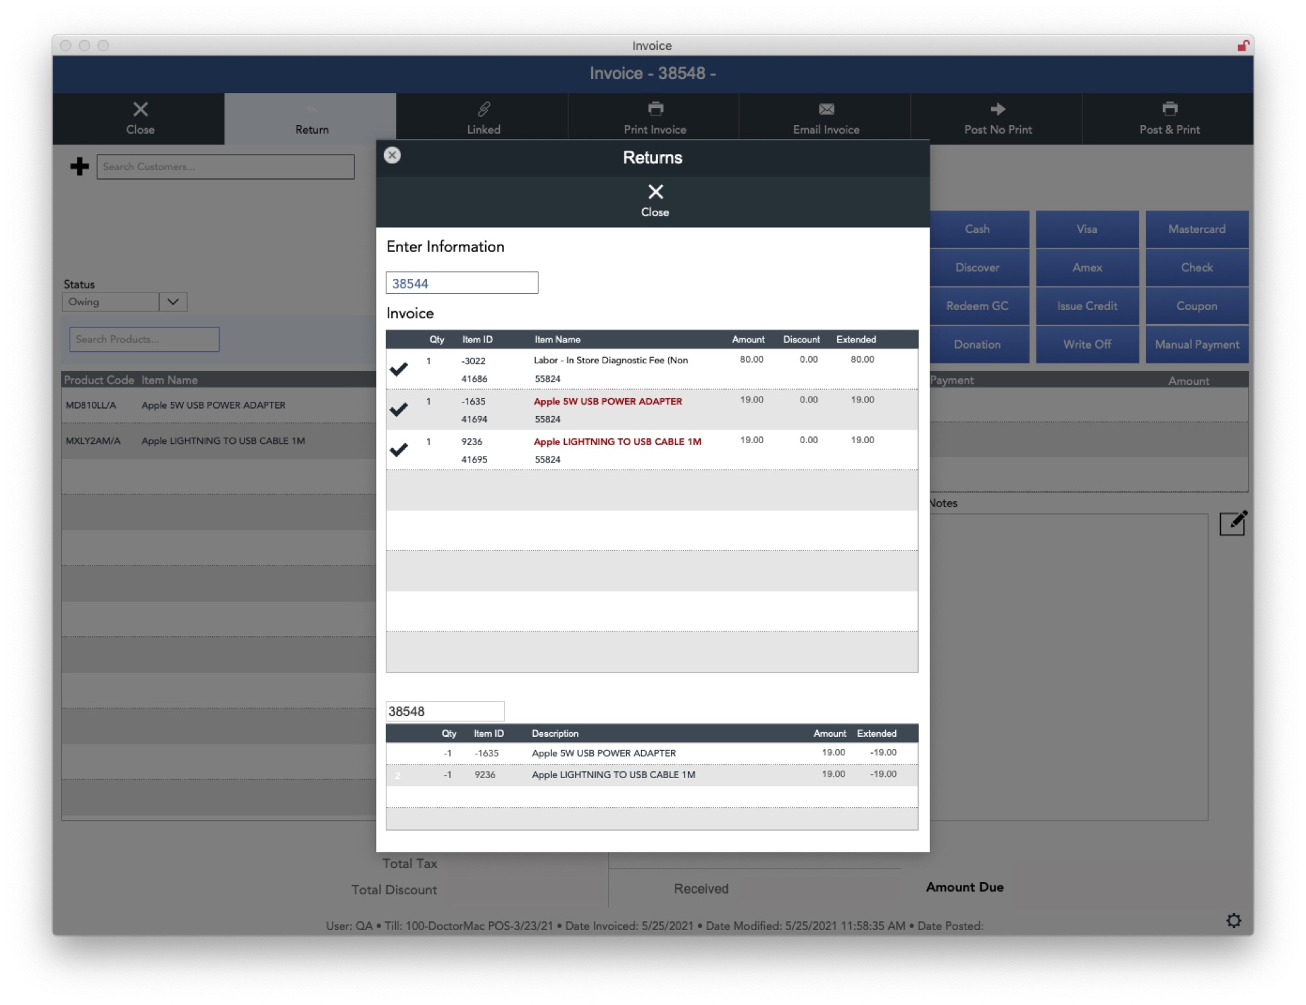Select return row Apple 5W USB POWER ADAPTER -19.00

tap(651, 753)
